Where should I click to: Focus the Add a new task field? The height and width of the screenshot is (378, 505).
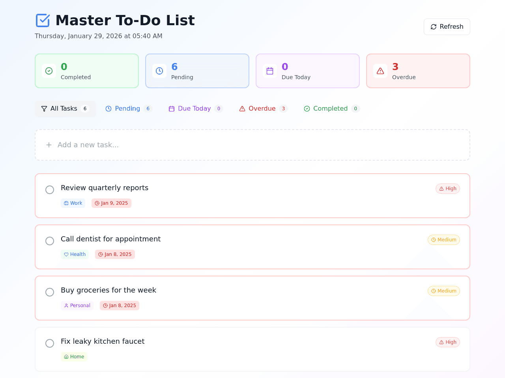[252, 145]
